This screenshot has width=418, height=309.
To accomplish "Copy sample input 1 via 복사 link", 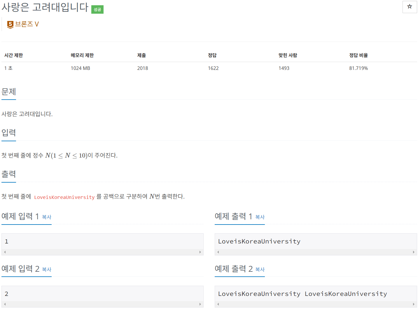I will (x=47, y=217).
